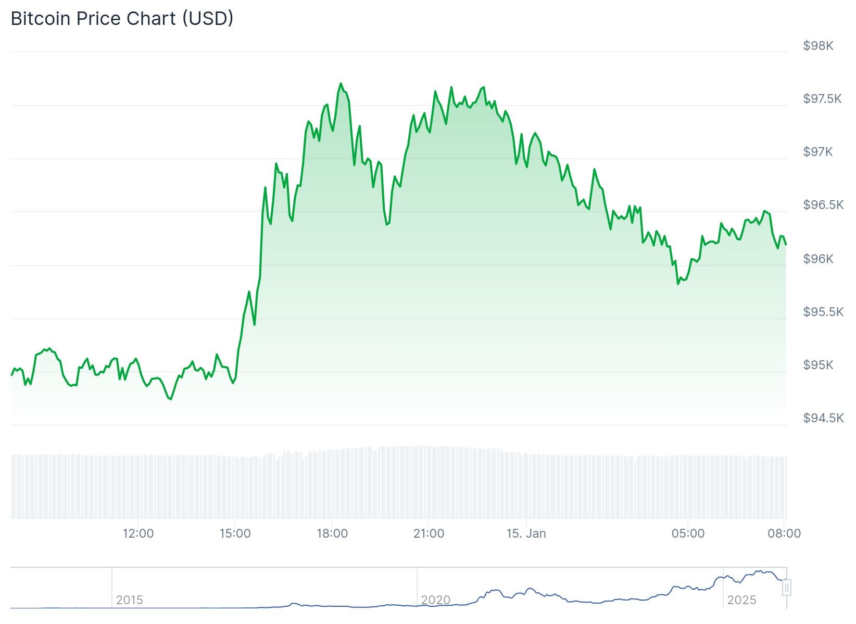Click the 05:00 time axis label

point(688,534)
